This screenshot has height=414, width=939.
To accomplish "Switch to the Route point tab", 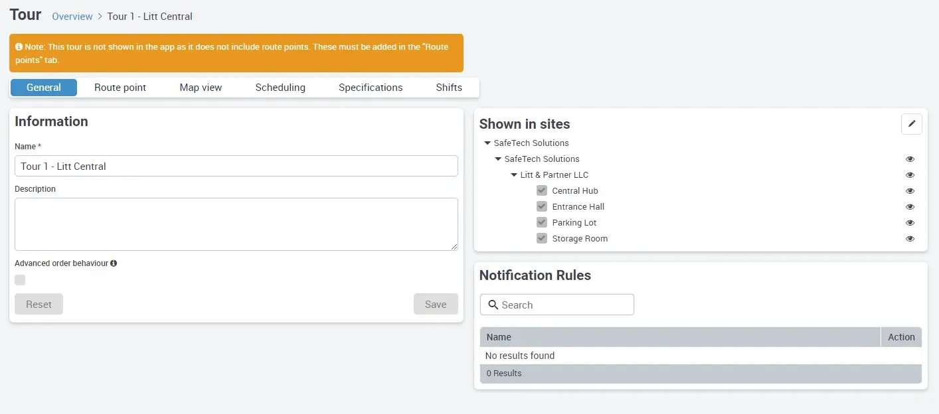I will (120, 88).
